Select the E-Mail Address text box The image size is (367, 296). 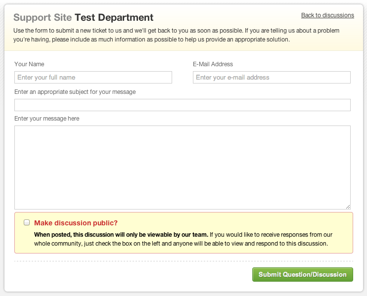(272, 78)
